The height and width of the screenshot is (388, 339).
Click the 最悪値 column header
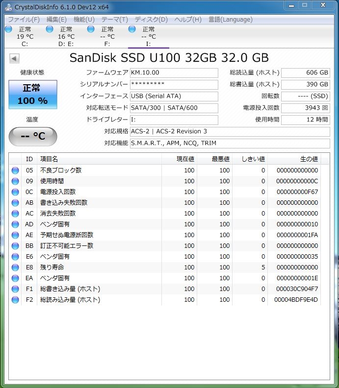214,159
